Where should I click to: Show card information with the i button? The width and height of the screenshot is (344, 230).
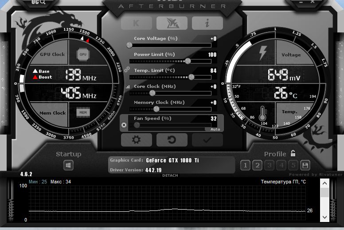click(x=207, y=23)
